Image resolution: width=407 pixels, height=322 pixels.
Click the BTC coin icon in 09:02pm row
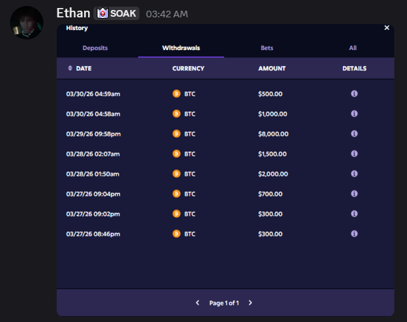pyautogui.click(x=177, y=214)
